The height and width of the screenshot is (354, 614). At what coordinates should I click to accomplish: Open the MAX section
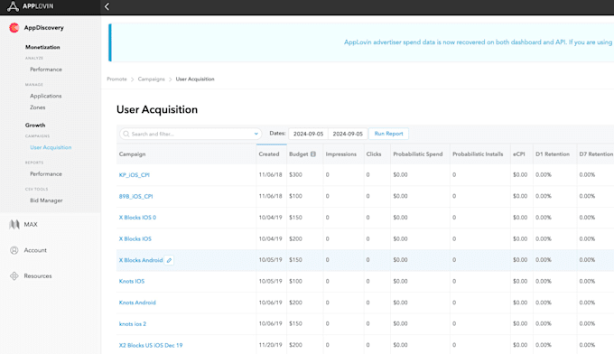point(31,224)
